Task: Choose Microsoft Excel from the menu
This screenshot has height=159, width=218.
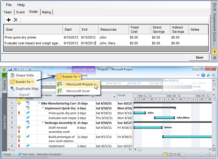Action: pyautogui.click(x=78, y=91)
